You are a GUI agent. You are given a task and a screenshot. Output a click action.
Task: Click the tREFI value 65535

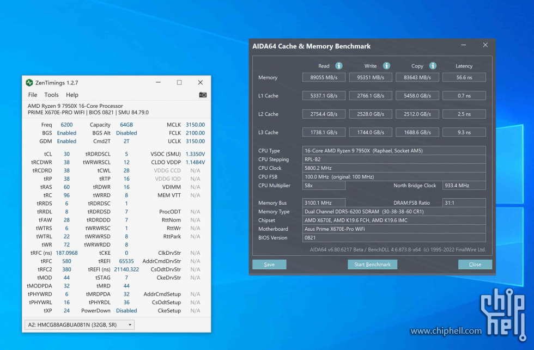[126, 261]
